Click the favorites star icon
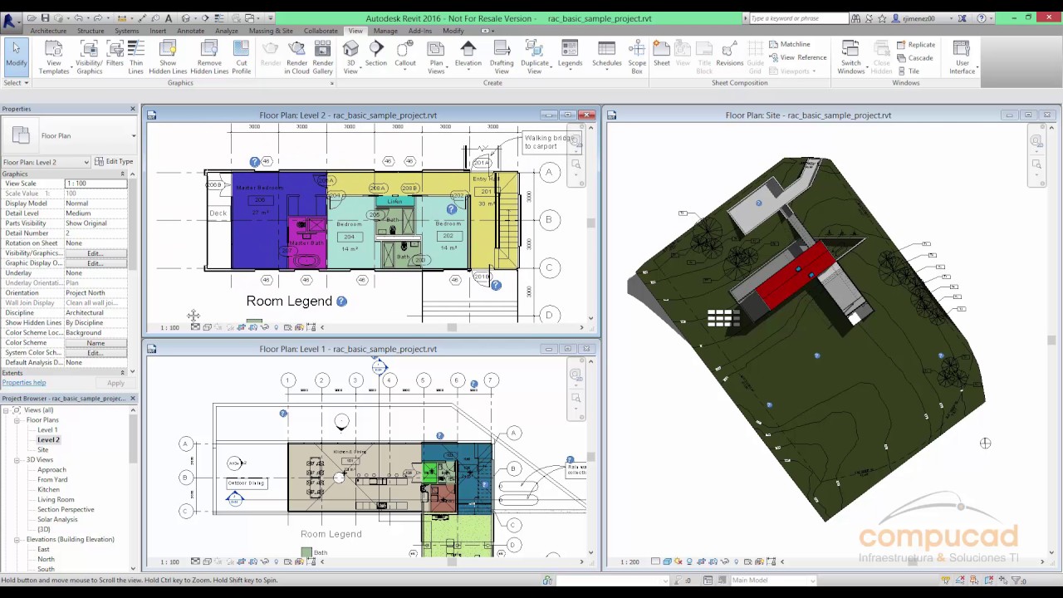1063x598 pixels. click(x=882, y=18)
